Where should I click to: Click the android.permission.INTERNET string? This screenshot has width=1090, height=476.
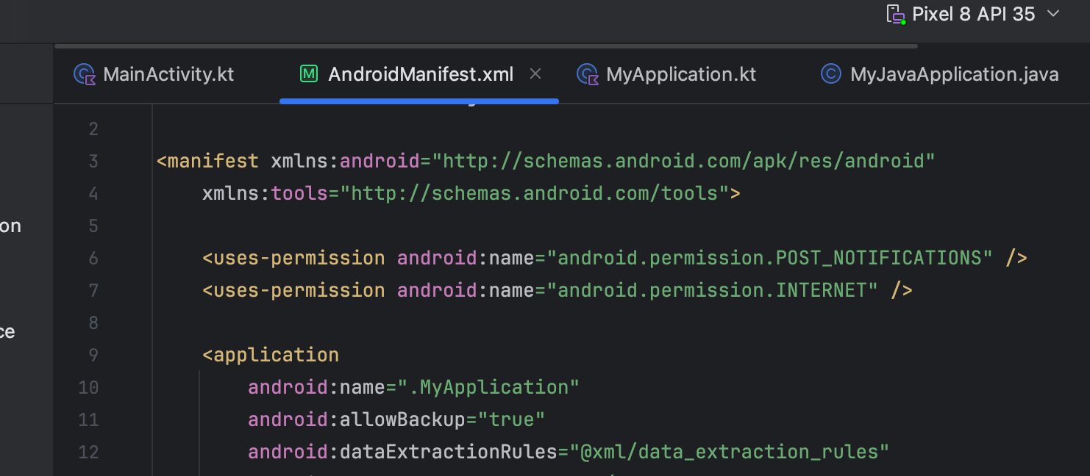pos(712,291)
